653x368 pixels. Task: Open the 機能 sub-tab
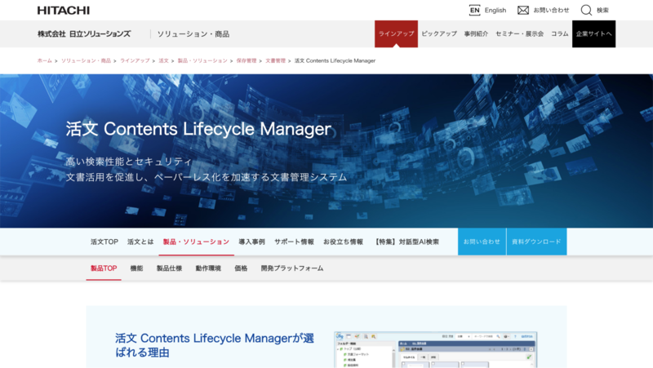pyautogui.click(x=136, y=268)
